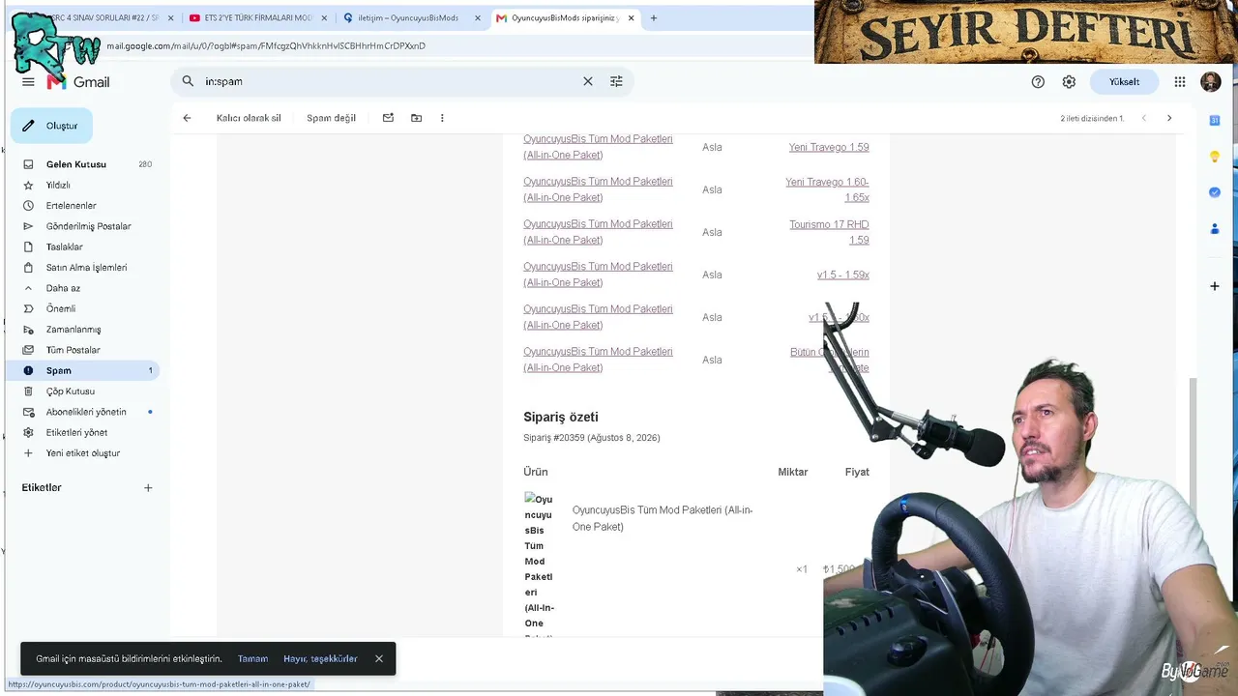Viewport: 1238px width, 696px height.
Task: Switch to the iletişim – OyuncuyusBisMods tab
Action: (406, 17)
